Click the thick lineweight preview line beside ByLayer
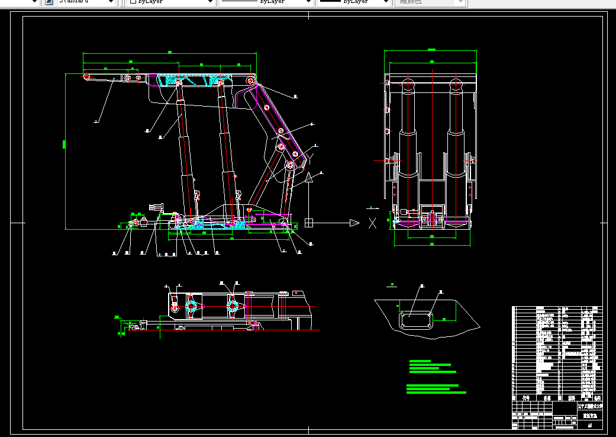The height and width of the screenshot is (437, 616). [x=330, y=1]
